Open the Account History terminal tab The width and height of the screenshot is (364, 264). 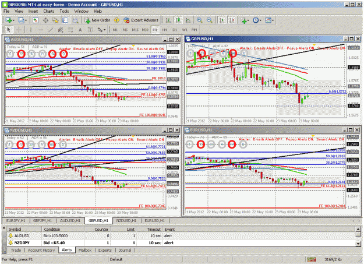click(41, 250)
